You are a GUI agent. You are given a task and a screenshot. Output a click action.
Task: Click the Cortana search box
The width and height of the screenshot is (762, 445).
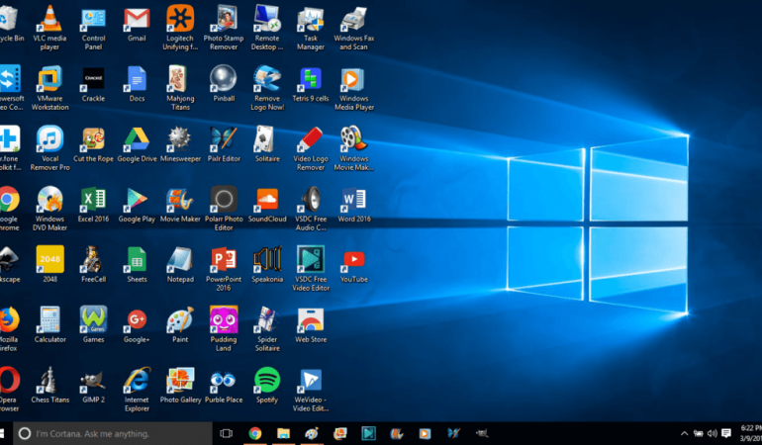tap(112, 433)
